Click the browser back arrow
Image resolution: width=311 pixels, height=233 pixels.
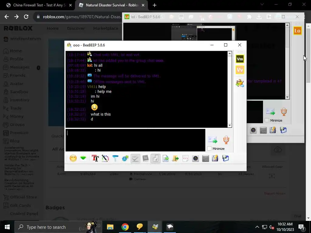pyautogui.click(x=7, y=17)
